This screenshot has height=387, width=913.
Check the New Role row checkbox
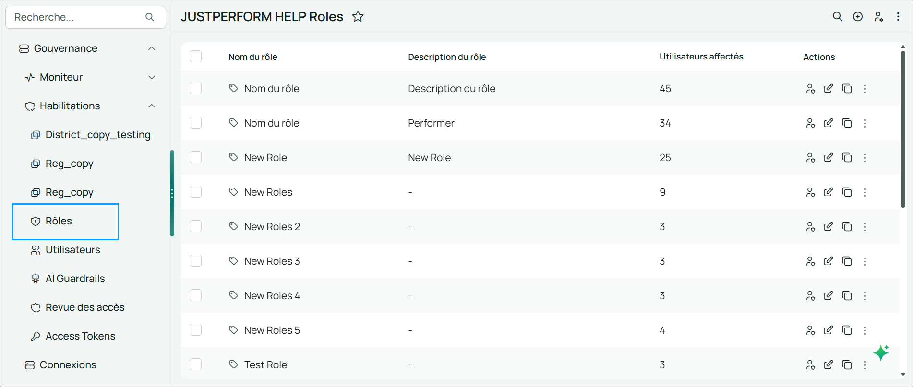pyautogui.click(x=195, y=157)
